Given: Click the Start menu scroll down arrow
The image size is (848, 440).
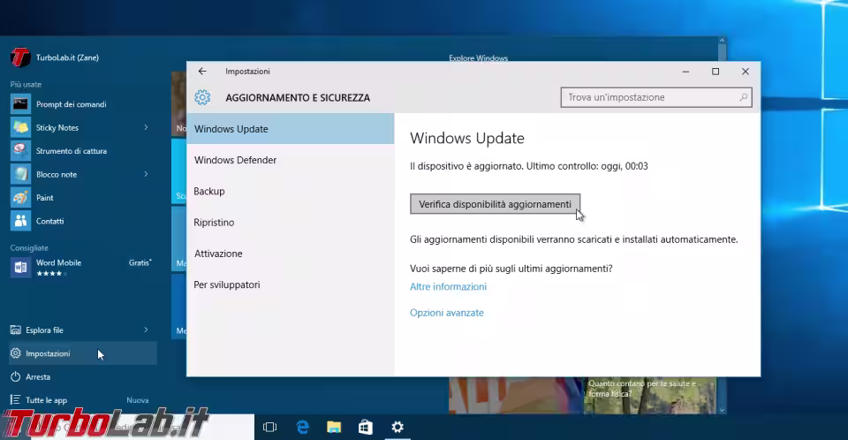Looking at the screenshot, I should coord(722,410).
